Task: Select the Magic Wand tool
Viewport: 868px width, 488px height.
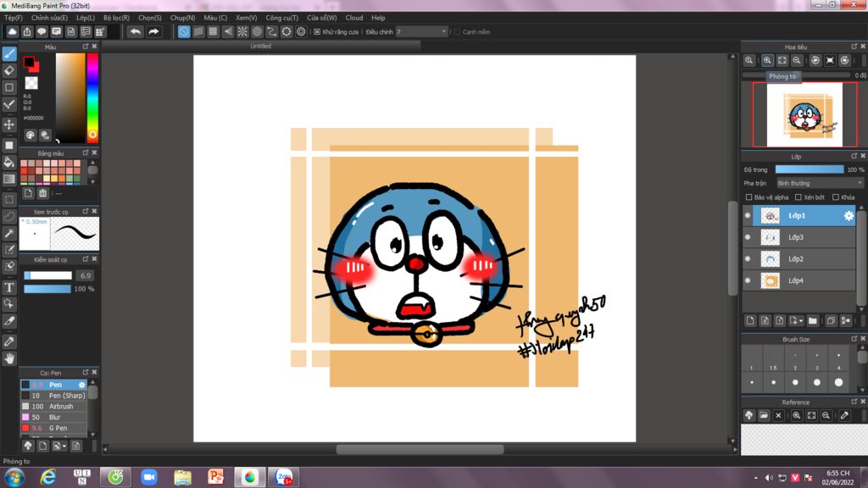Action: click(8, 233)
